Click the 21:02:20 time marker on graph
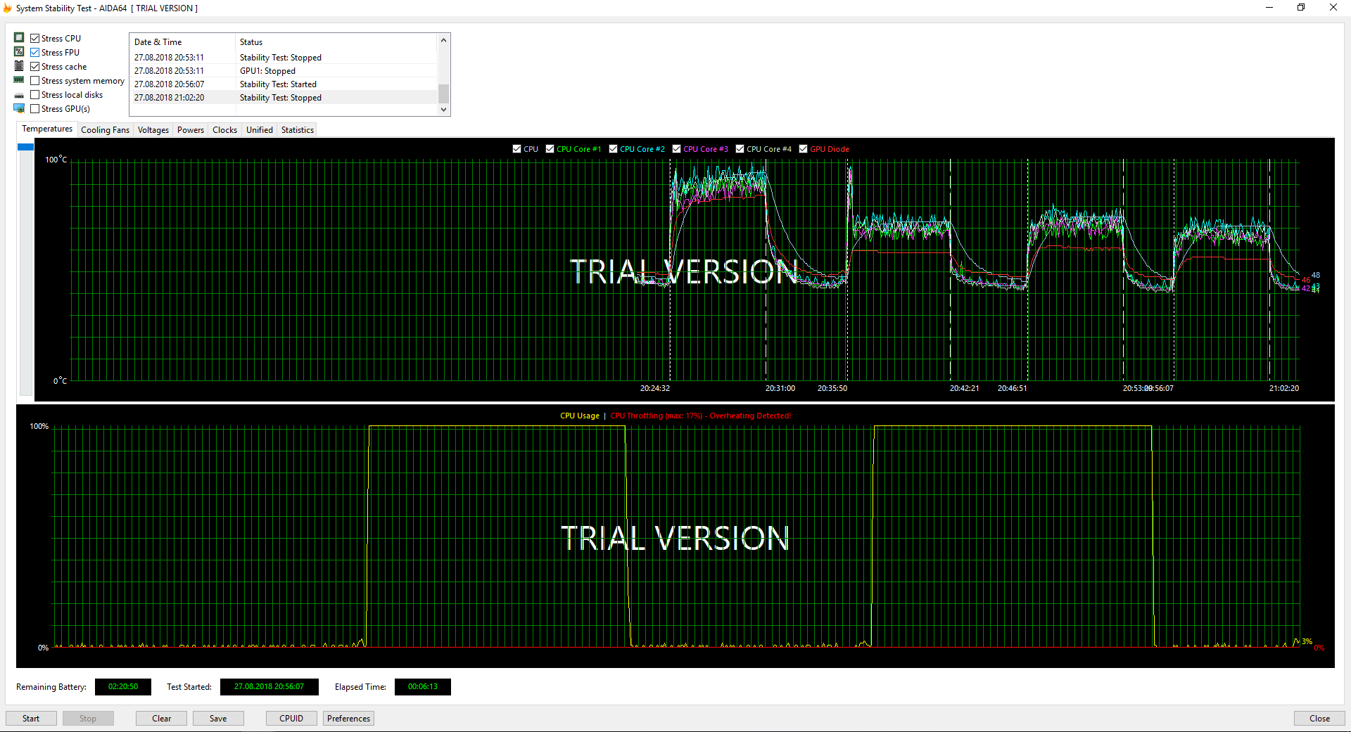 tap(1284, 388)
